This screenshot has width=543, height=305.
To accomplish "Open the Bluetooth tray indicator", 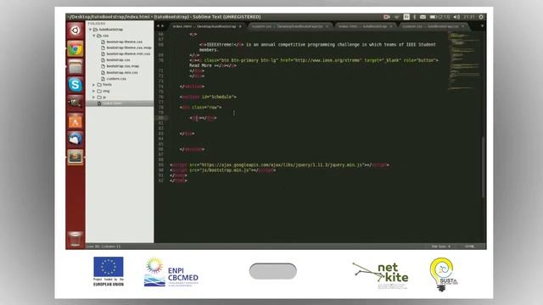I will pyautogui.click(x=415, y=17).
